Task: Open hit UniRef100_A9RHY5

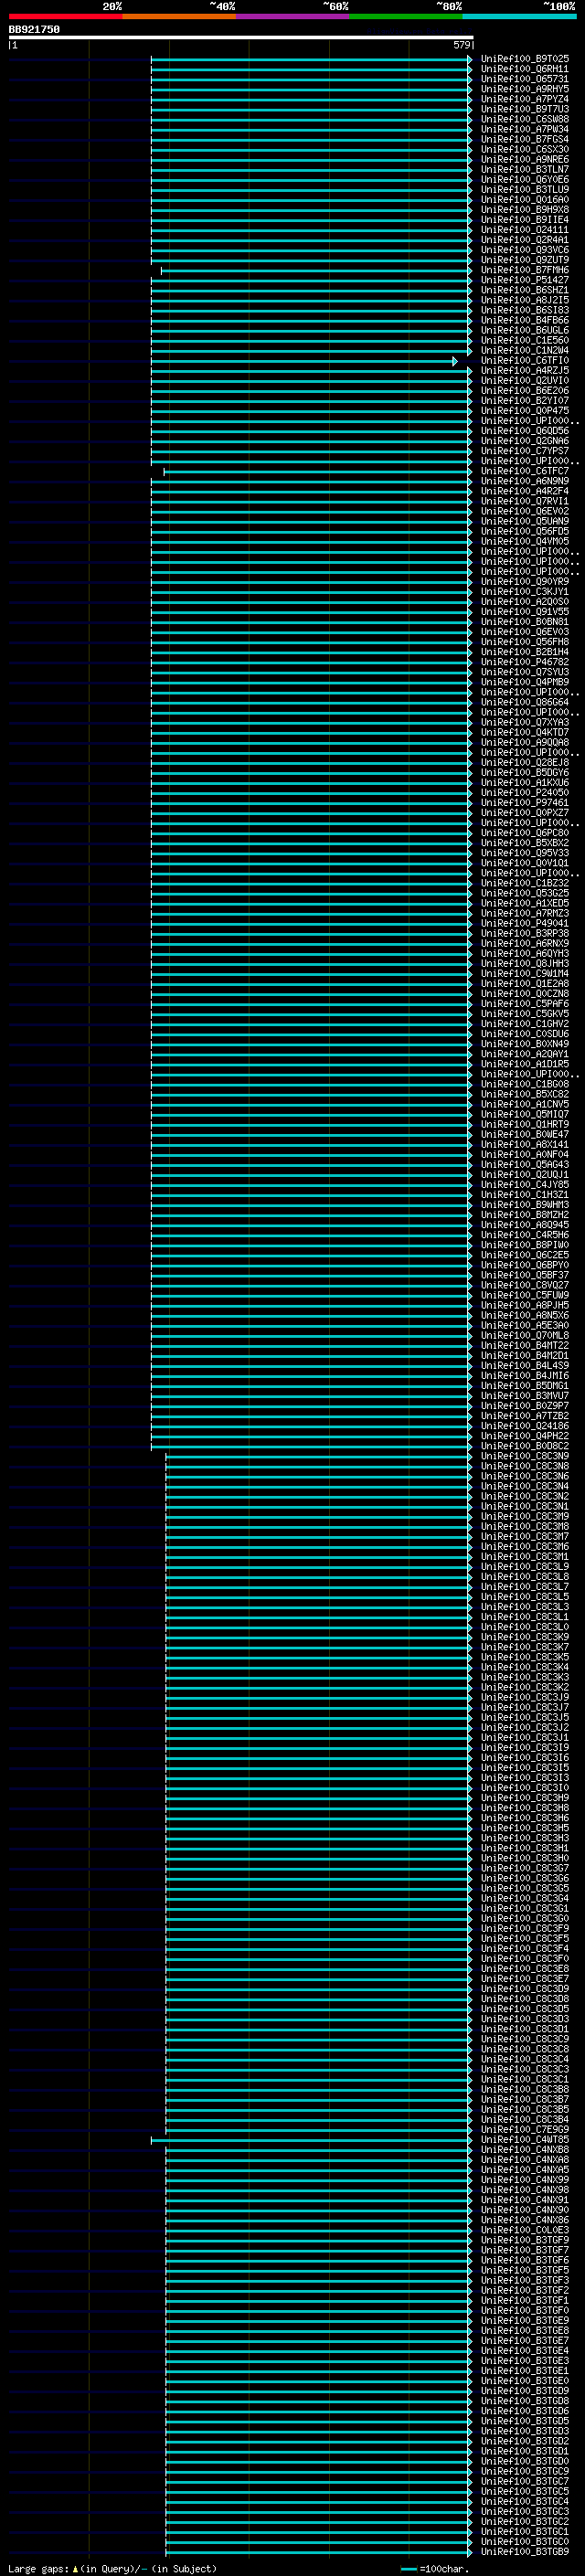Action: click(x=525, y=90)
